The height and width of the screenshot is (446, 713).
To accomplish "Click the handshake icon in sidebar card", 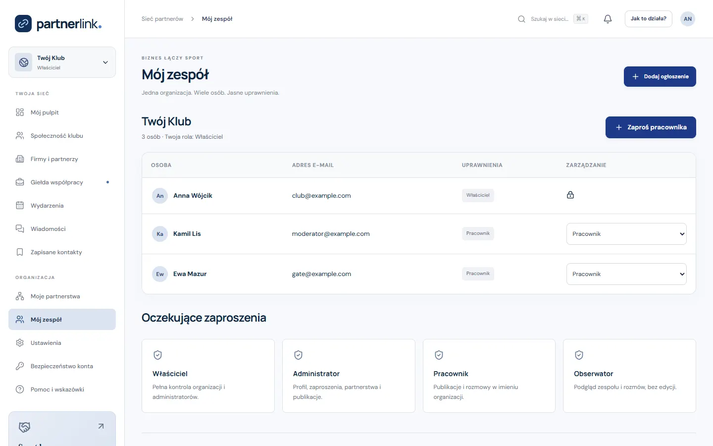I will pos(24,427).
